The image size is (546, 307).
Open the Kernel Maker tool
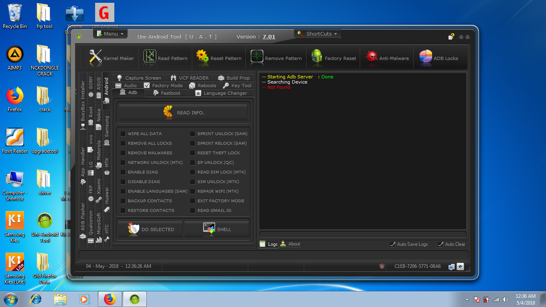pyautogui.click(x=112, y=58)
